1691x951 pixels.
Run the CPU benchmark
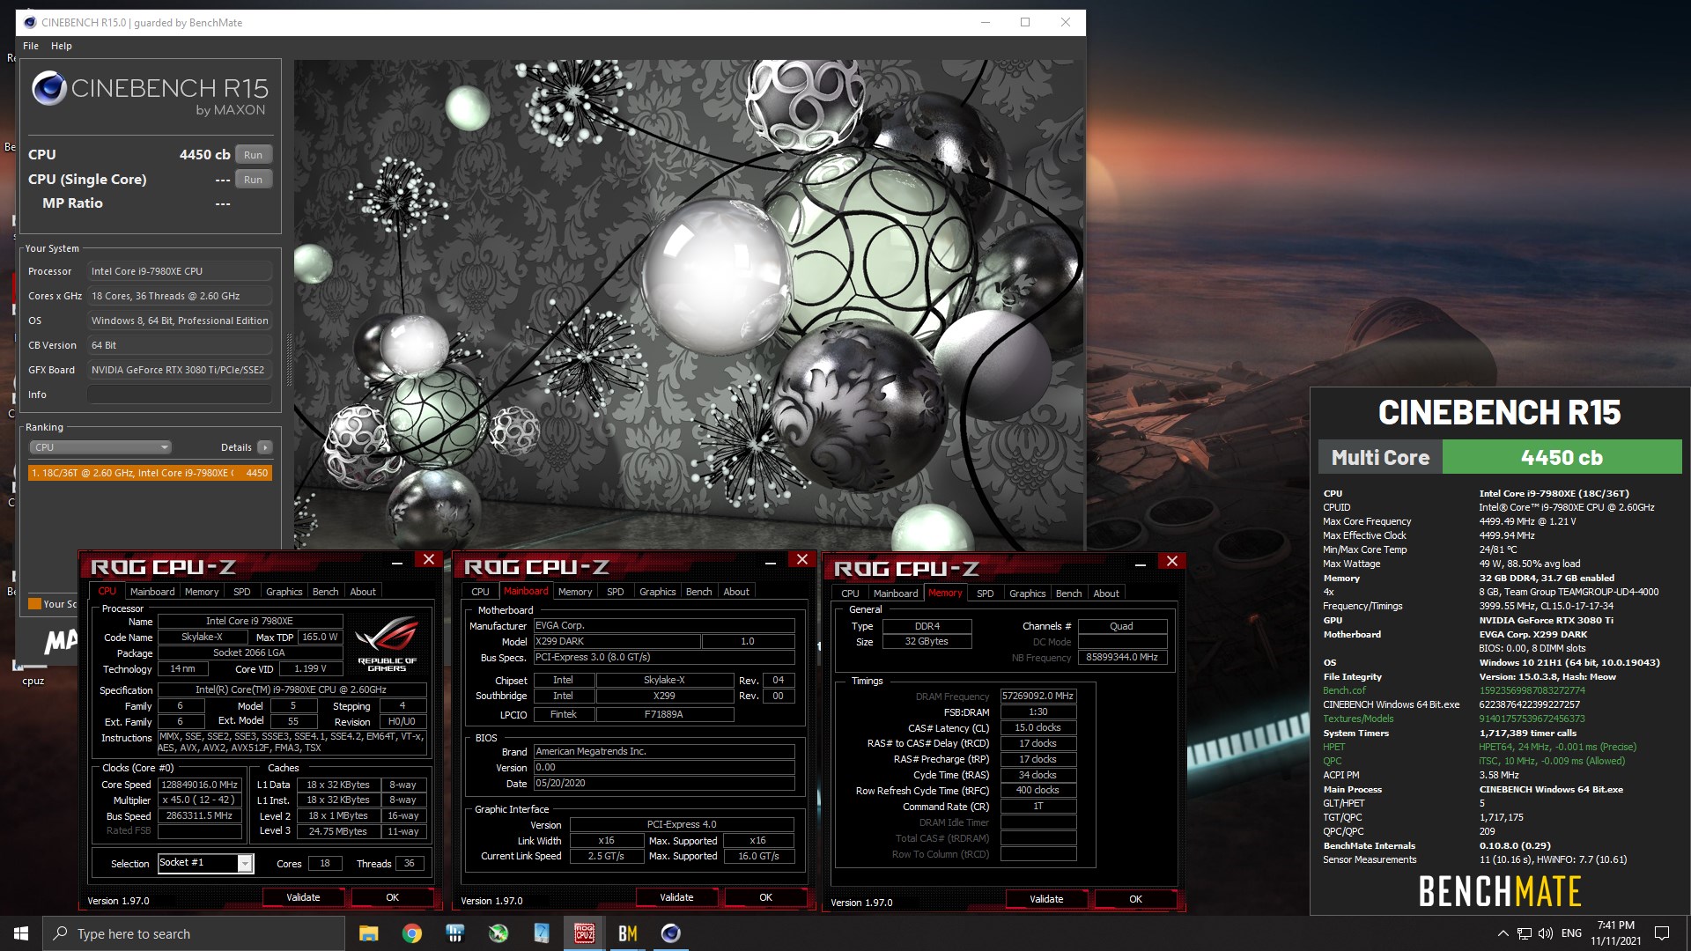253,155
